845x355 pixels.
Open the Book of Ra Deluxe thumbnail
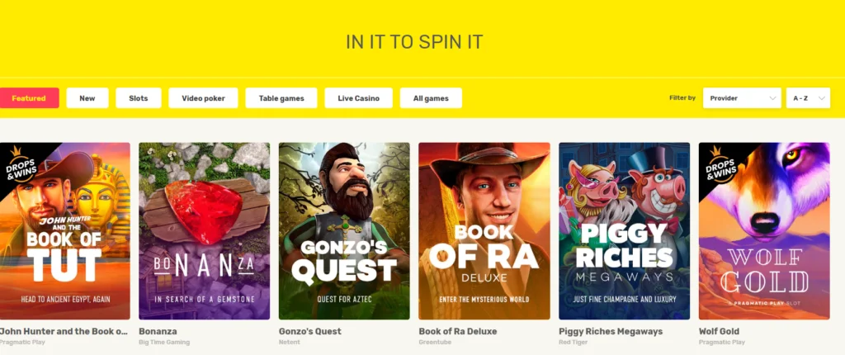(x=484, y=231)
